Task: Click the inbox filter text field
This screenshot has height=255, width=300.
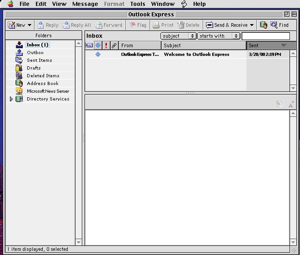Action: (x=266, y=36)
